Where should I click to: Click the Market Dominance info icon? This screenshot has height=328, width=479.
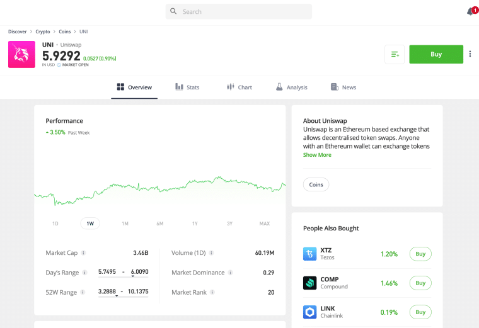coord(230,273)
